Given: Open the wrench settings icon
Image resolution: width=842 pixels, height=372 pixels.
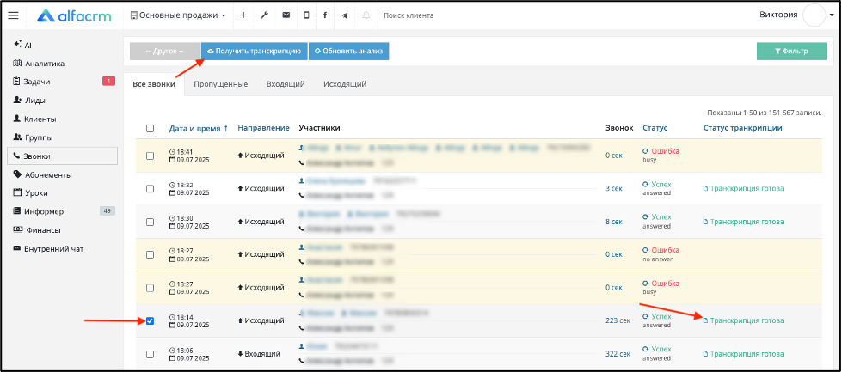Looking at the screenshot, I should [x=264, y=15].
